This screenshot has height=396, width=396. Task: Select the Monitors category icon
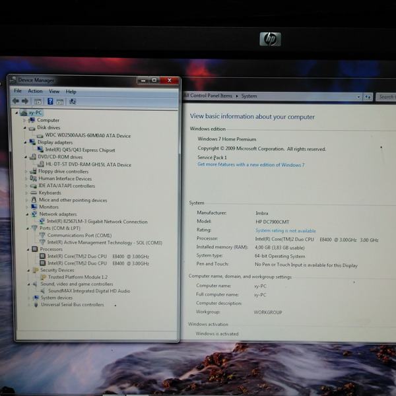34,207
